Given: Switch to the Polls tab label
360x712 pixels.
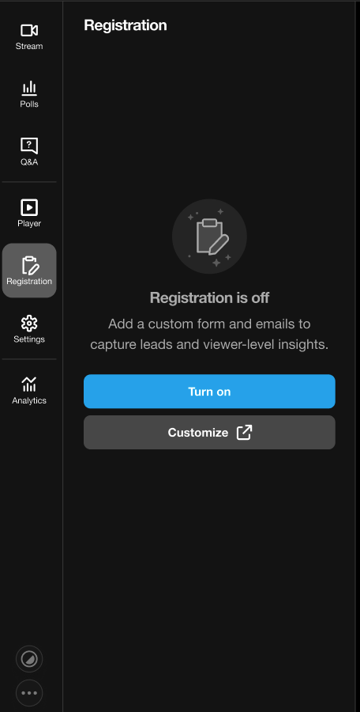Looking at the screenshot, I should [x=29, y=104].
